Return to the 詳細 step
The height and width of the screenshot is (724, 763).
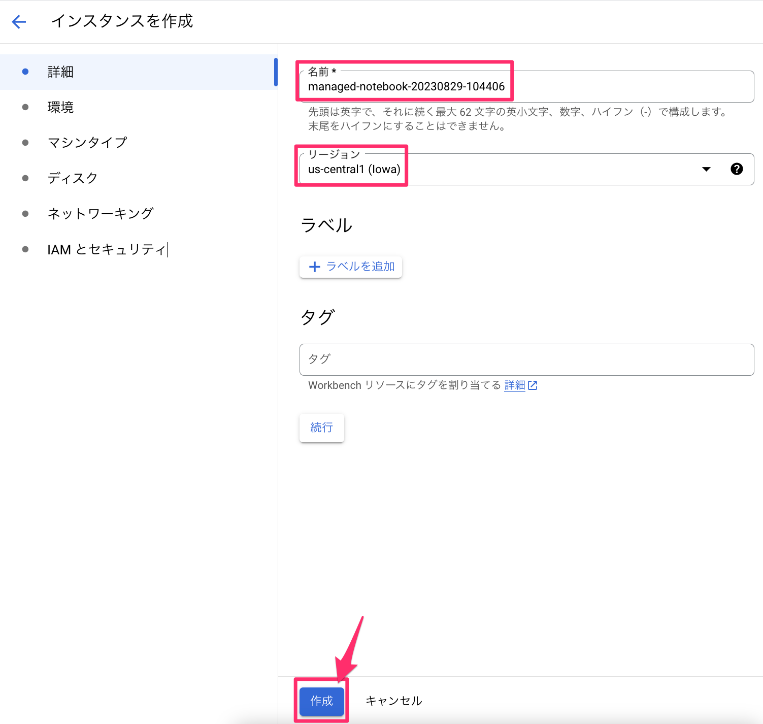59,72
